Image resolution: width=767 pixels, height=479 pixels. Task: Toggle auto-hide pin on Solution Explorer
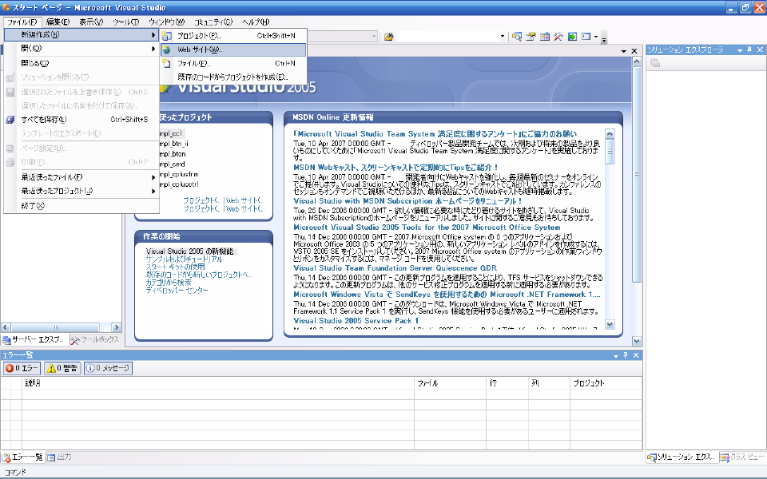point(749,49)
